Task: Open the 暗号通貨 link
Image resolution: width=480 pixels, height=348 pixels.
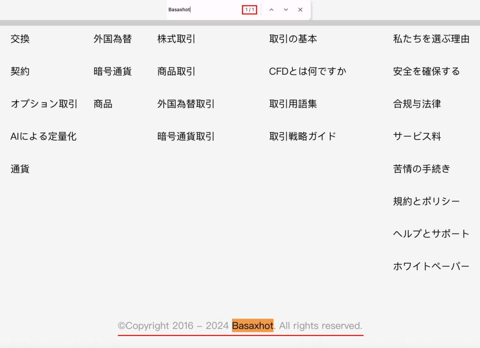Action: (112, 71)
